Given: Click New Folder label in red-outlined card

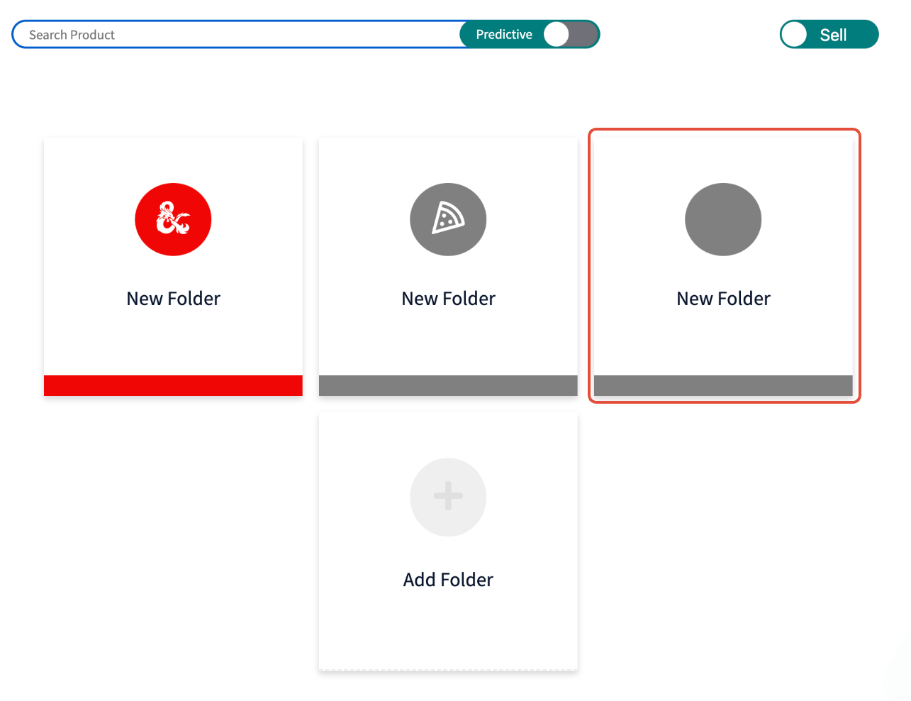Looking at the screenshot, I should pos(723,299).
